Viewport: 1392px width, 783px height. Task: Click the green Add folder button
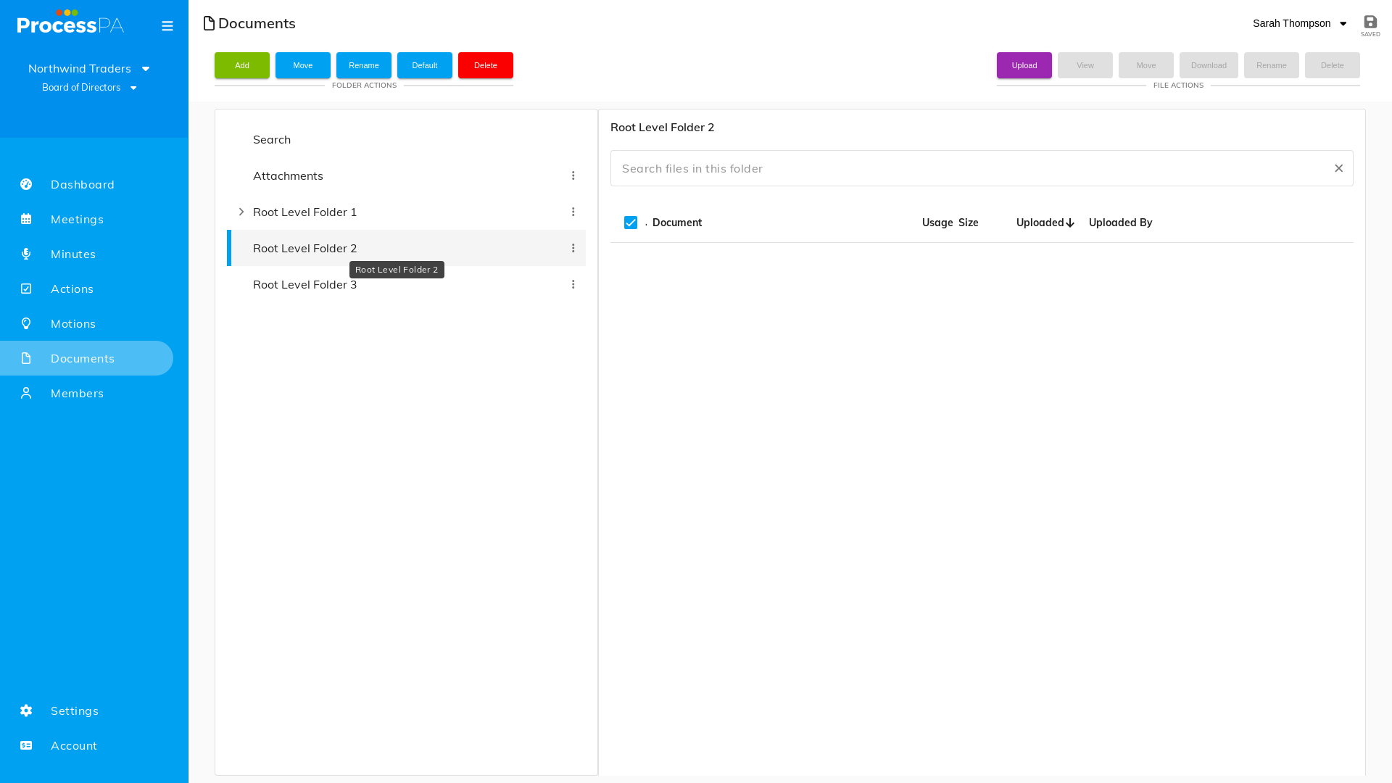[242, 65]
